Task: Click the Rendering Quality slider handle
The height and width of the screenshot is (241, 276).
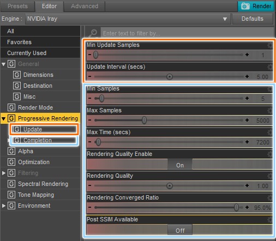Action: pyautogui.click(x=170, y=186)
